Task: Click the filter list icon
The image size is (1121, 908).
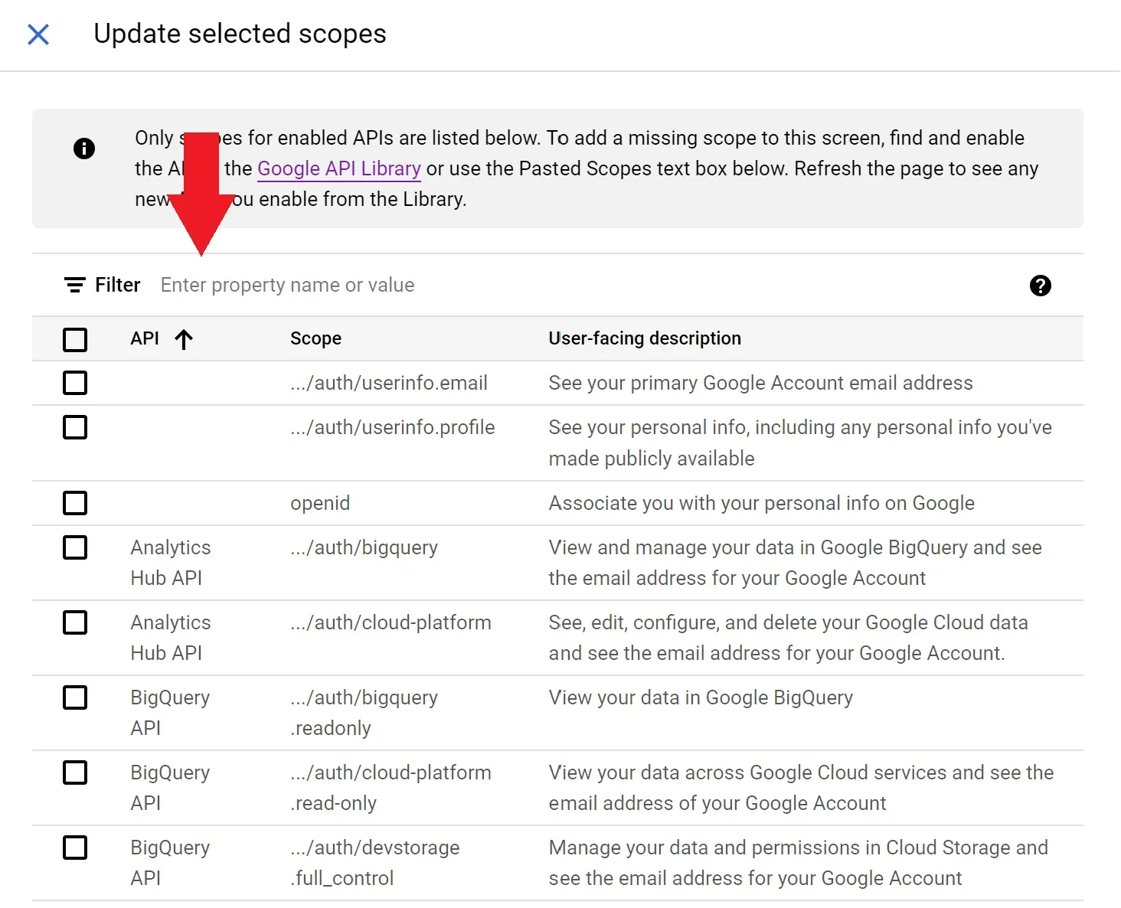Action: click(74, 286)
